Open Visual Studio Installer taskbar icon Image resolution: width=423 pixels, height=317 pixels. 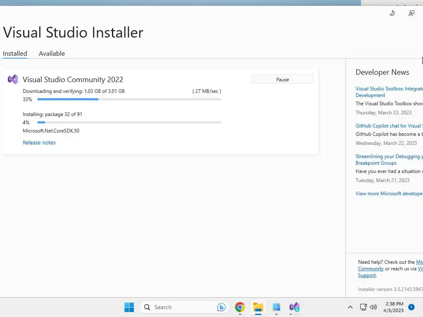294,307
